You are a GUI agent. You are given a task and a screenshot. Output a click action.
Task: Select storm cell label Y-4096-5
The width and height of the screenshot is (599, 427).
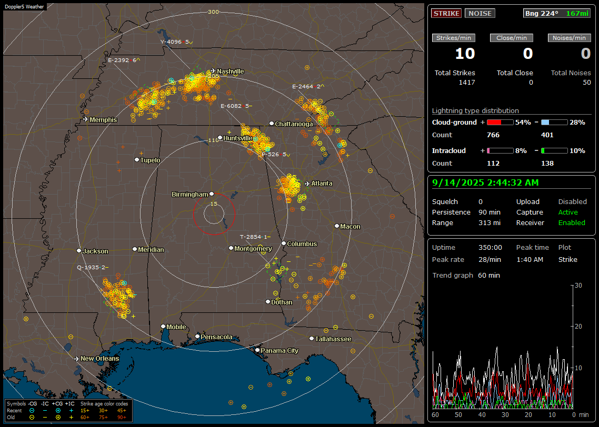pyautogui.click(x=176, y=42)
